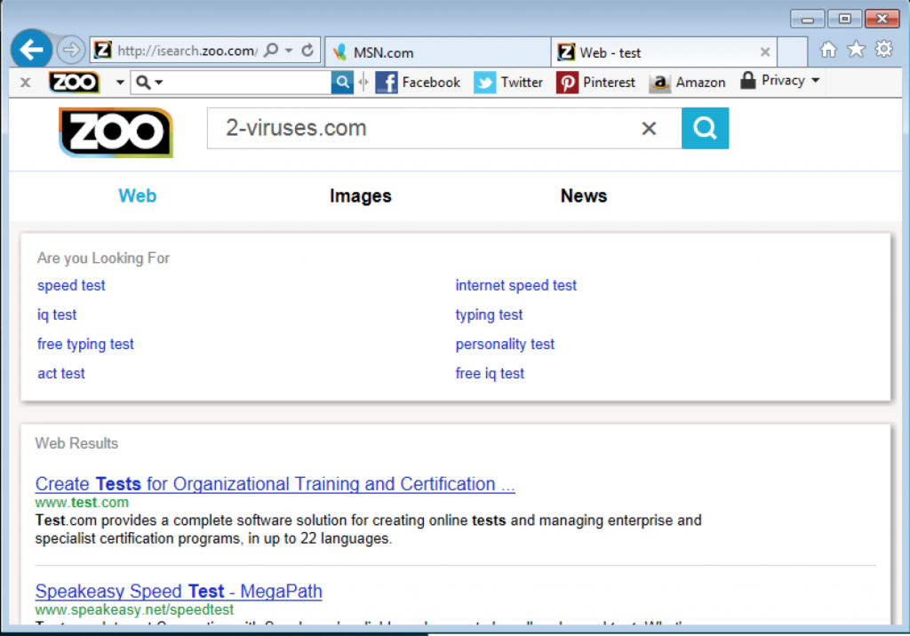
Task: Open Pinterest from the Zoo toolbar
Action: [596, 83]
